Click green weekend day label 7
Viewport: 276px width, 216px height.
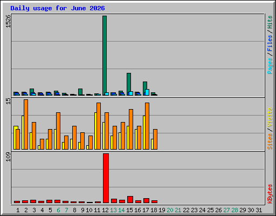click(x=66, y=210)
